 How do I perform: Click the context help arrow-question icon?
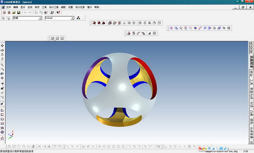58,12
